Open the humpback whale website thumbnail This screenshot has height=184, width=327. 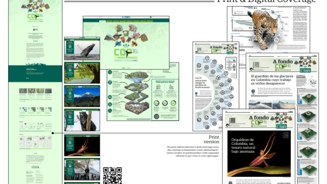pos(82,49)
